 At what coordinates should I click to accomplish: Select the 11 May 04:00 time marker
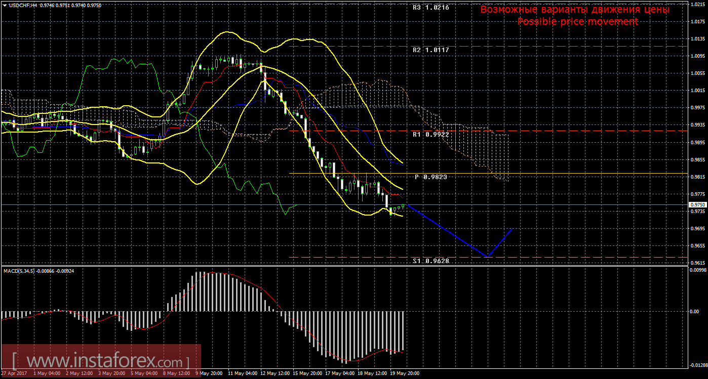pyautogui.click(x=241, y=373)
